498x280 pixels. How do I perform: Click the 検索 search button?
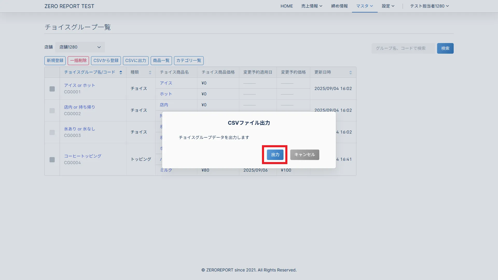[x=445, y=48]
